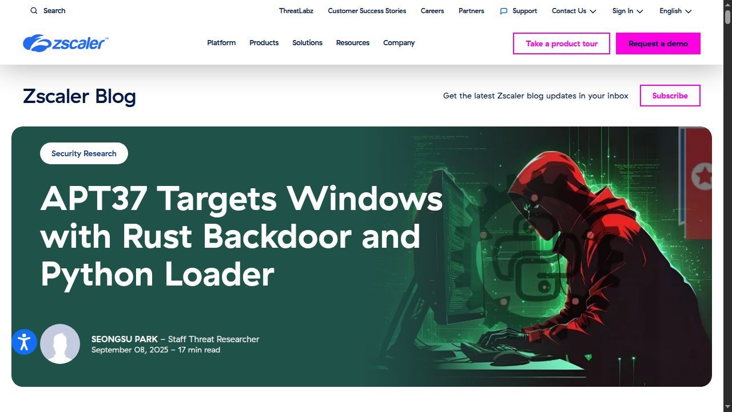Click Take a product tour button
The height and width of the screenshot is (412, 732).
(562, 43)
